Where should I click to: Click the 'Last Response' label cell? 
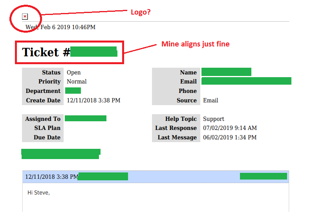tap(176, 128)
